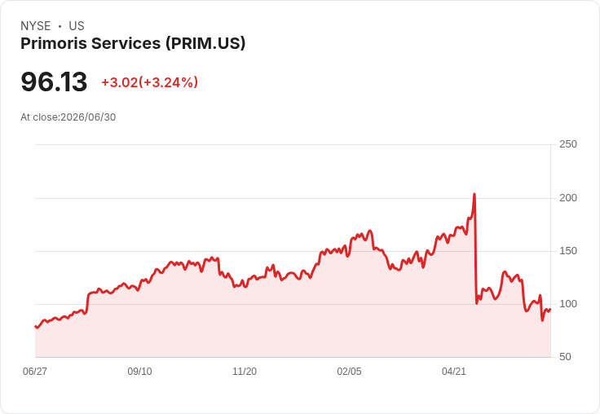Click the Primoris Services (PRIM.US) title

(133, 44)
